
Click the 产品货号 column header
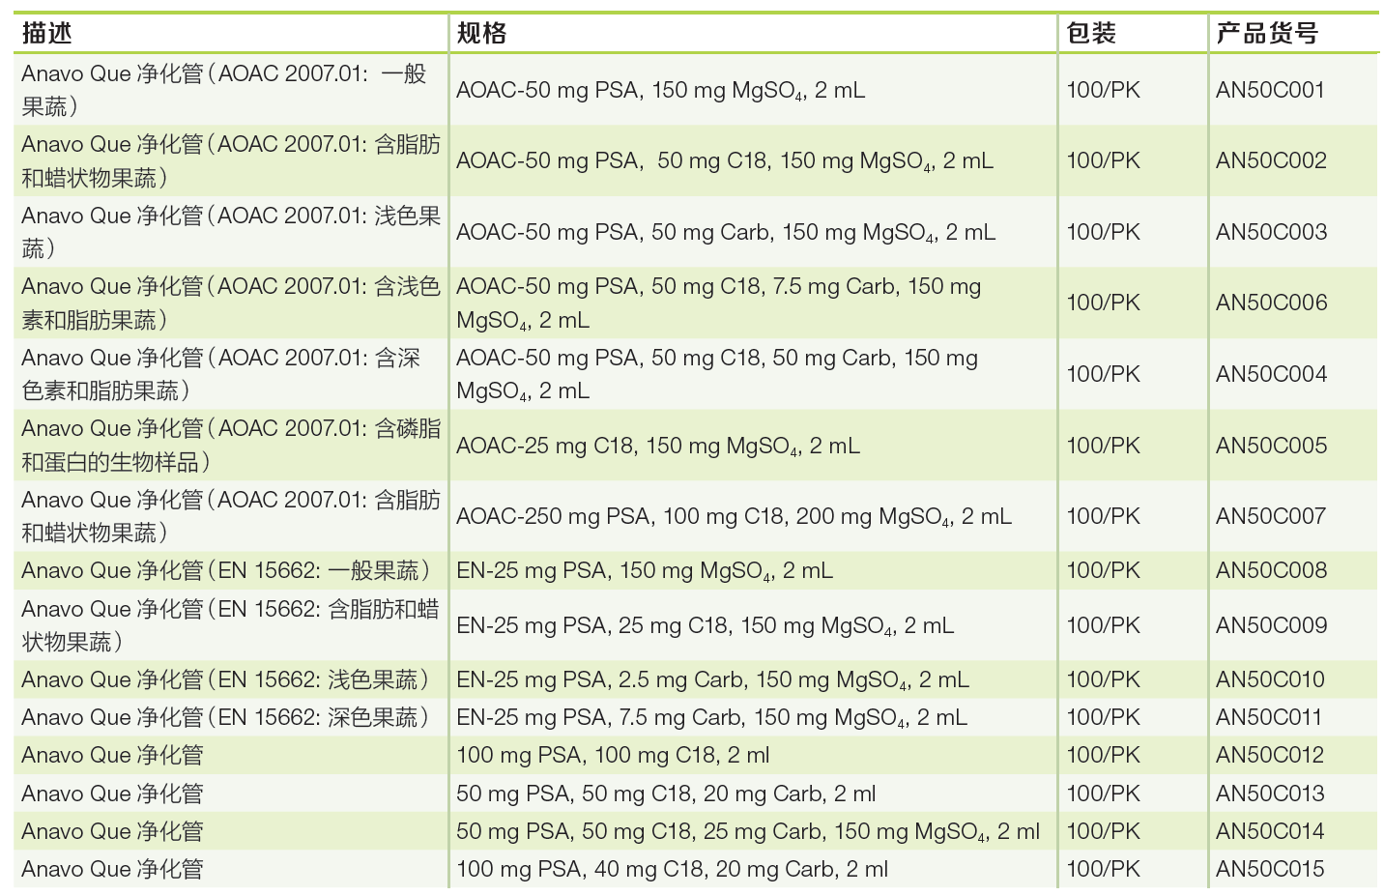pos(1267,34)
